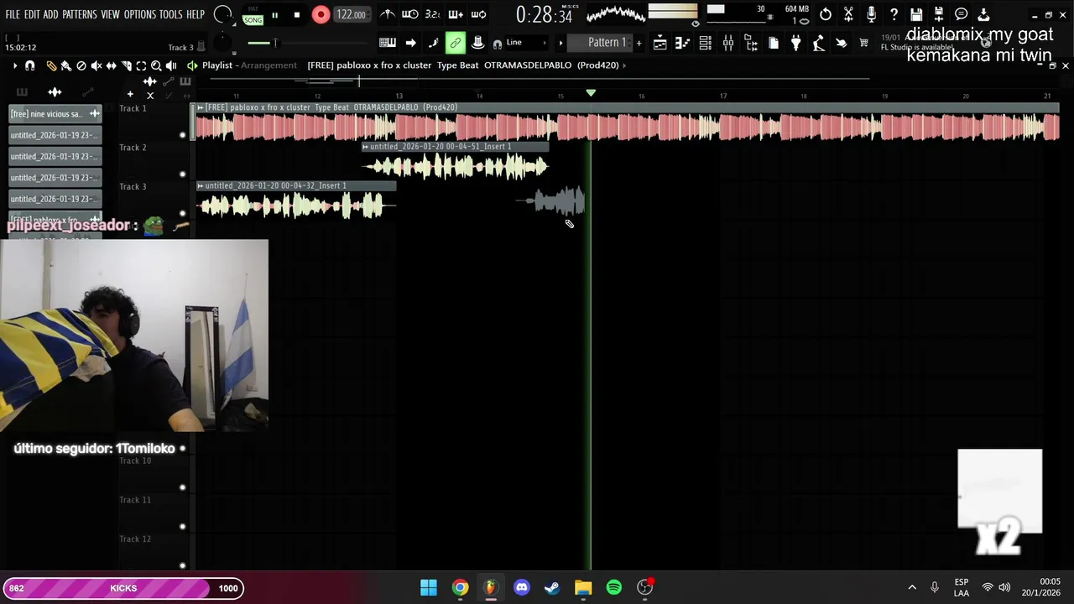Click the 122.000 tempo field
1074x604 pixels.
point(351,15)
